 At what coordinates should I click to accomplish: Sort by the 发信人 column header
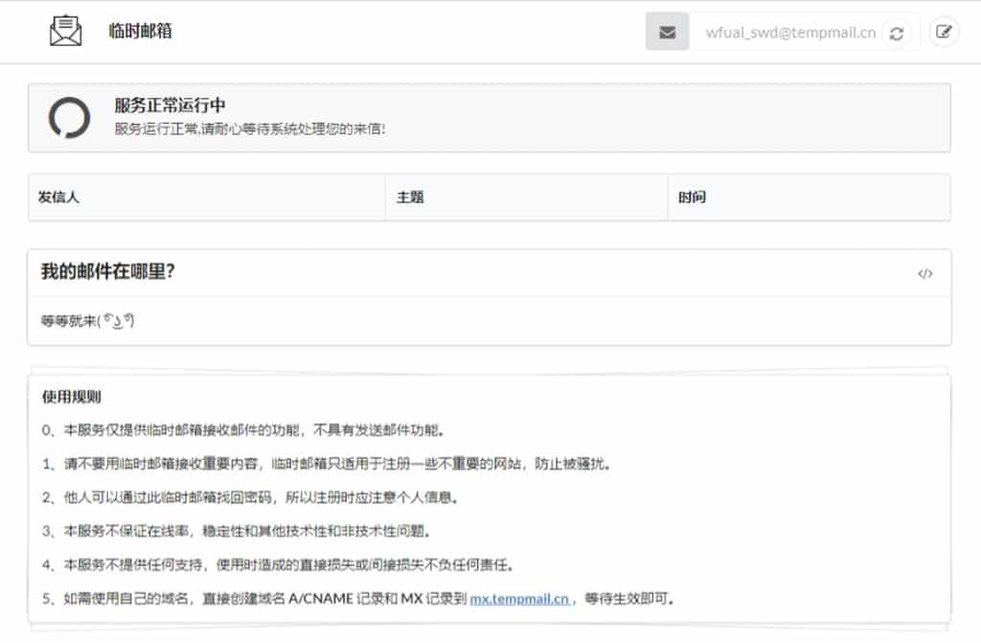58,197
